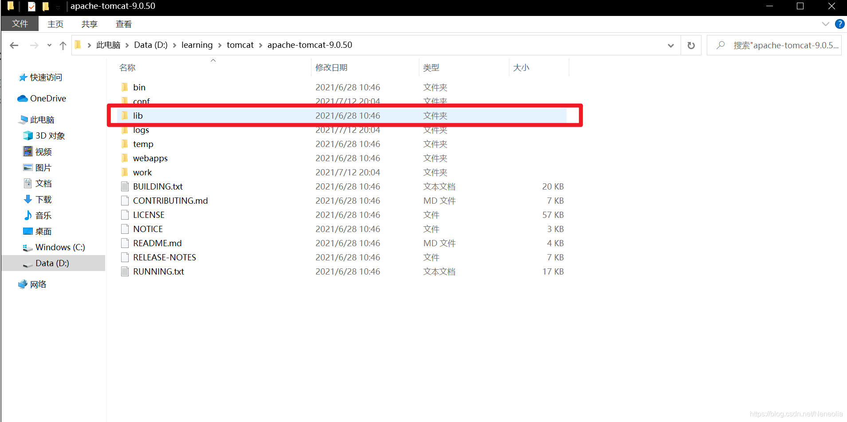Select the temp folder icon

click(125, 144)
